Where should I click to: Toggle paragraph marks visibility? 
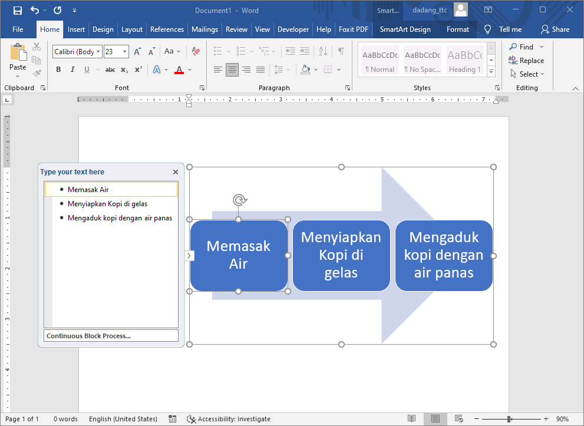pos(341,51)
